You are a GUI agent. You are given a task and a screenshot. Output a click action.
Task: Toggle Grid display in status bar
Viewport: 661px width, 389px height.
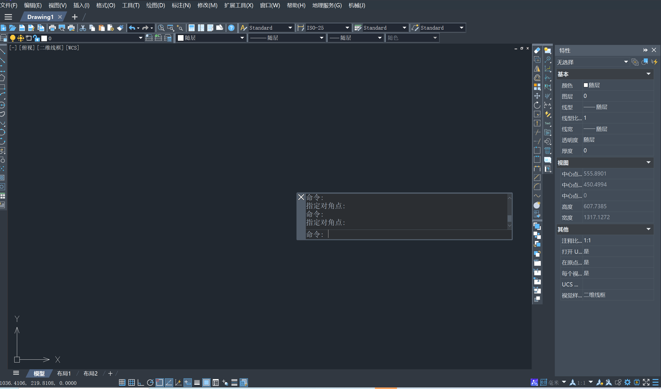click(131, 383)
